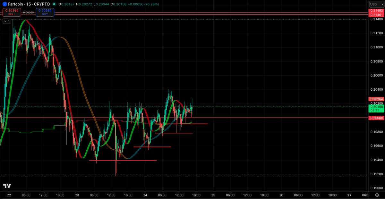Click date 27 on the time axis
The height and width of the screenshot is (199, 385).
350,195
